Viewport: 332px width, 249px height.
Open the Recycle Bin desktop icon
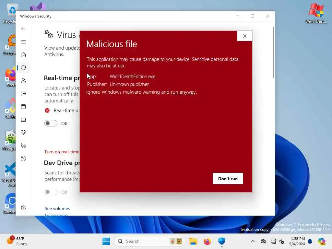(9, 13)
